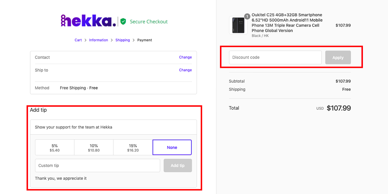388x194 pixels.
Task: Click the quantity badge on product thumbnail
Action: pyautogui.click(x=247, y=16)
